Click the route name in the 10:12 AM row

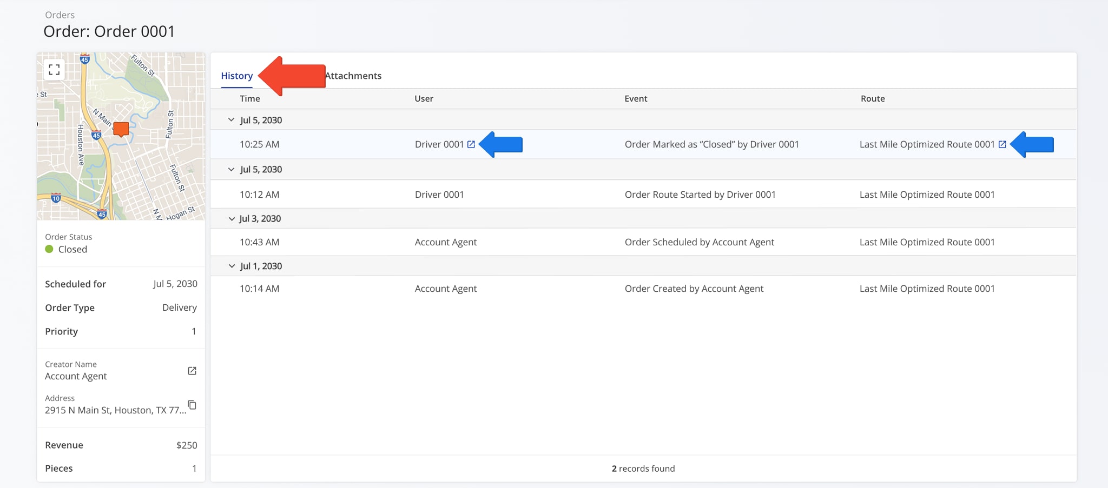click(x=927, y=195)
